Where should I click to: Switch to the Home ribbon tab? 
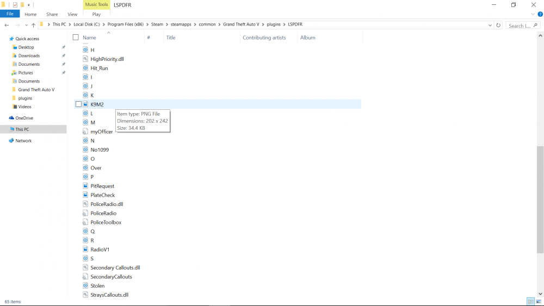coord(30,14)
